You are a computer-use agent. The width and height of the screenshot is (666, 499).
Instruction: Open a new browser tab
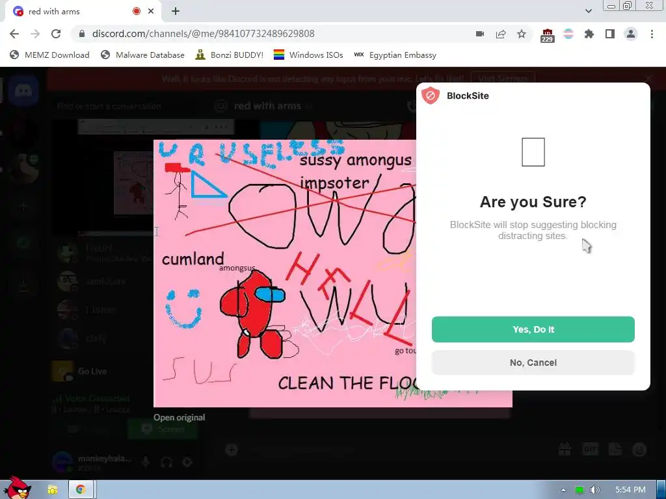point(176,12)
